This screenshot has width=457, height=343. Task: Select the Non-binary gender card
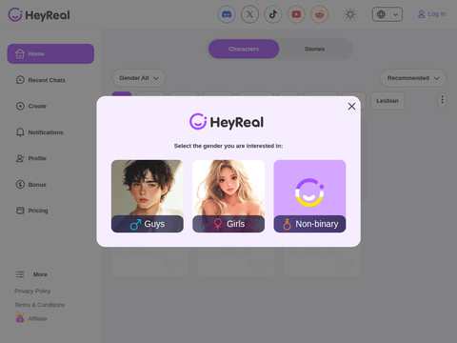(x=309, y=196)
